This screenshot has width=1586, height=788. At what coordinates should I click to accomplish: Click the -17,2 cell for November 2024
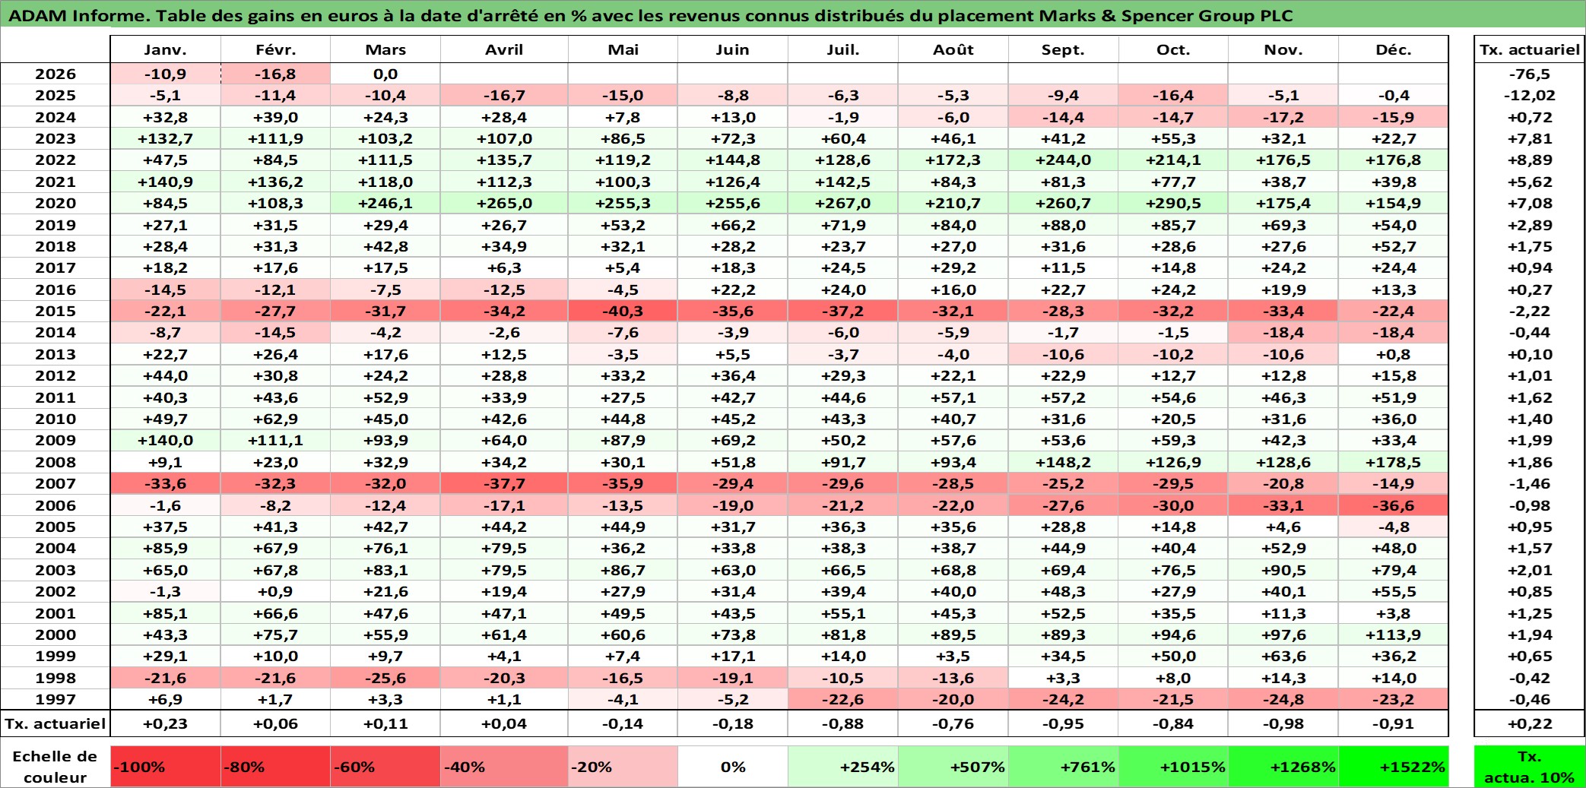1283,117
